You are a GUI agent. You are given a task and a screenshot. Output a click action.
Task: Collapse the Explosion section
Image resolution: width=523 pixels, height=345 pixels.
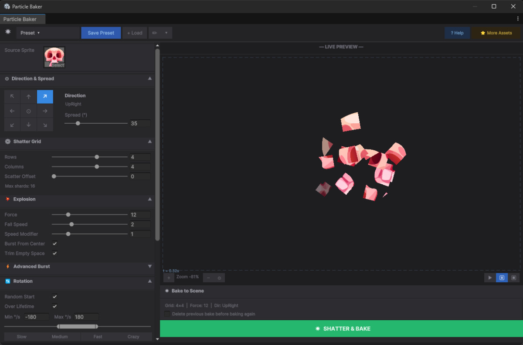(150, 199)
